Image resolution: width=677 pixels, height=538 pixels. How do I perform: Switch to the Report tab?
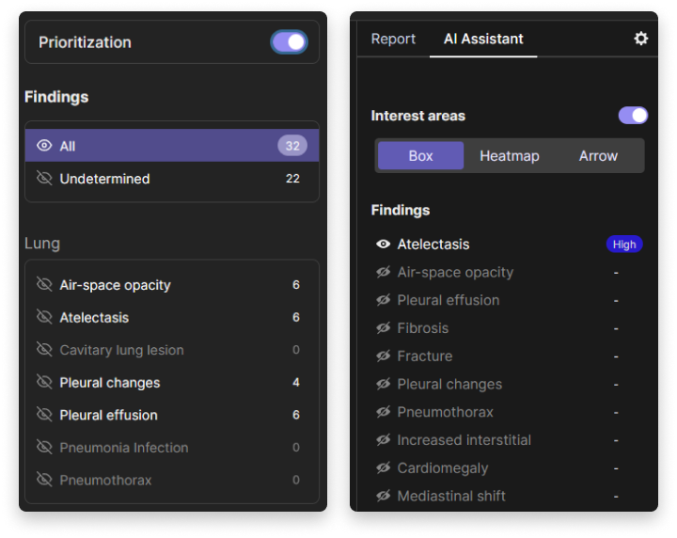393,40
